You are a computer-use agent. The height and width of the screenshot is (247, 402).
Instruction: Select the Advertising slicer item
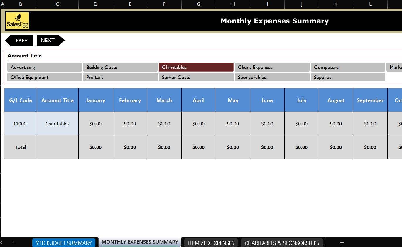44,67
